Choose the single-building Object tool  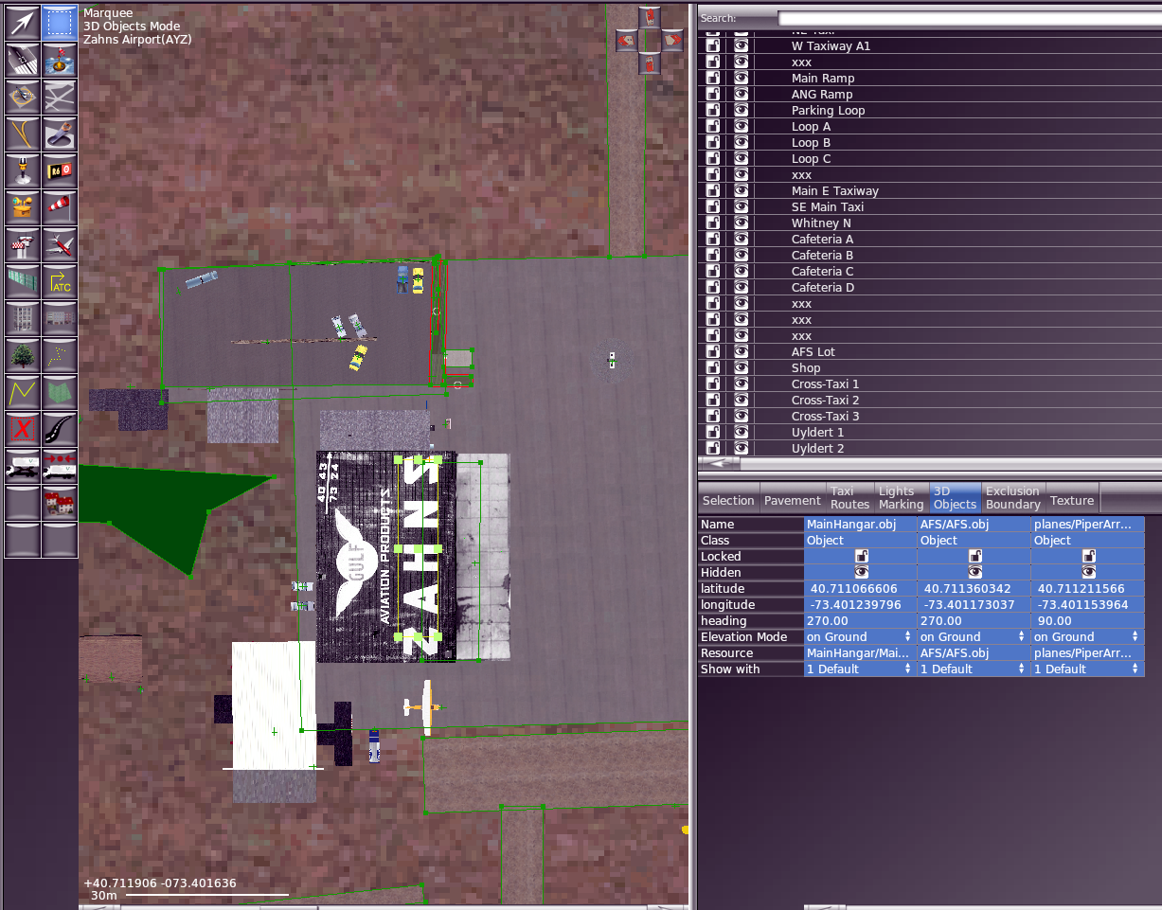23,318
